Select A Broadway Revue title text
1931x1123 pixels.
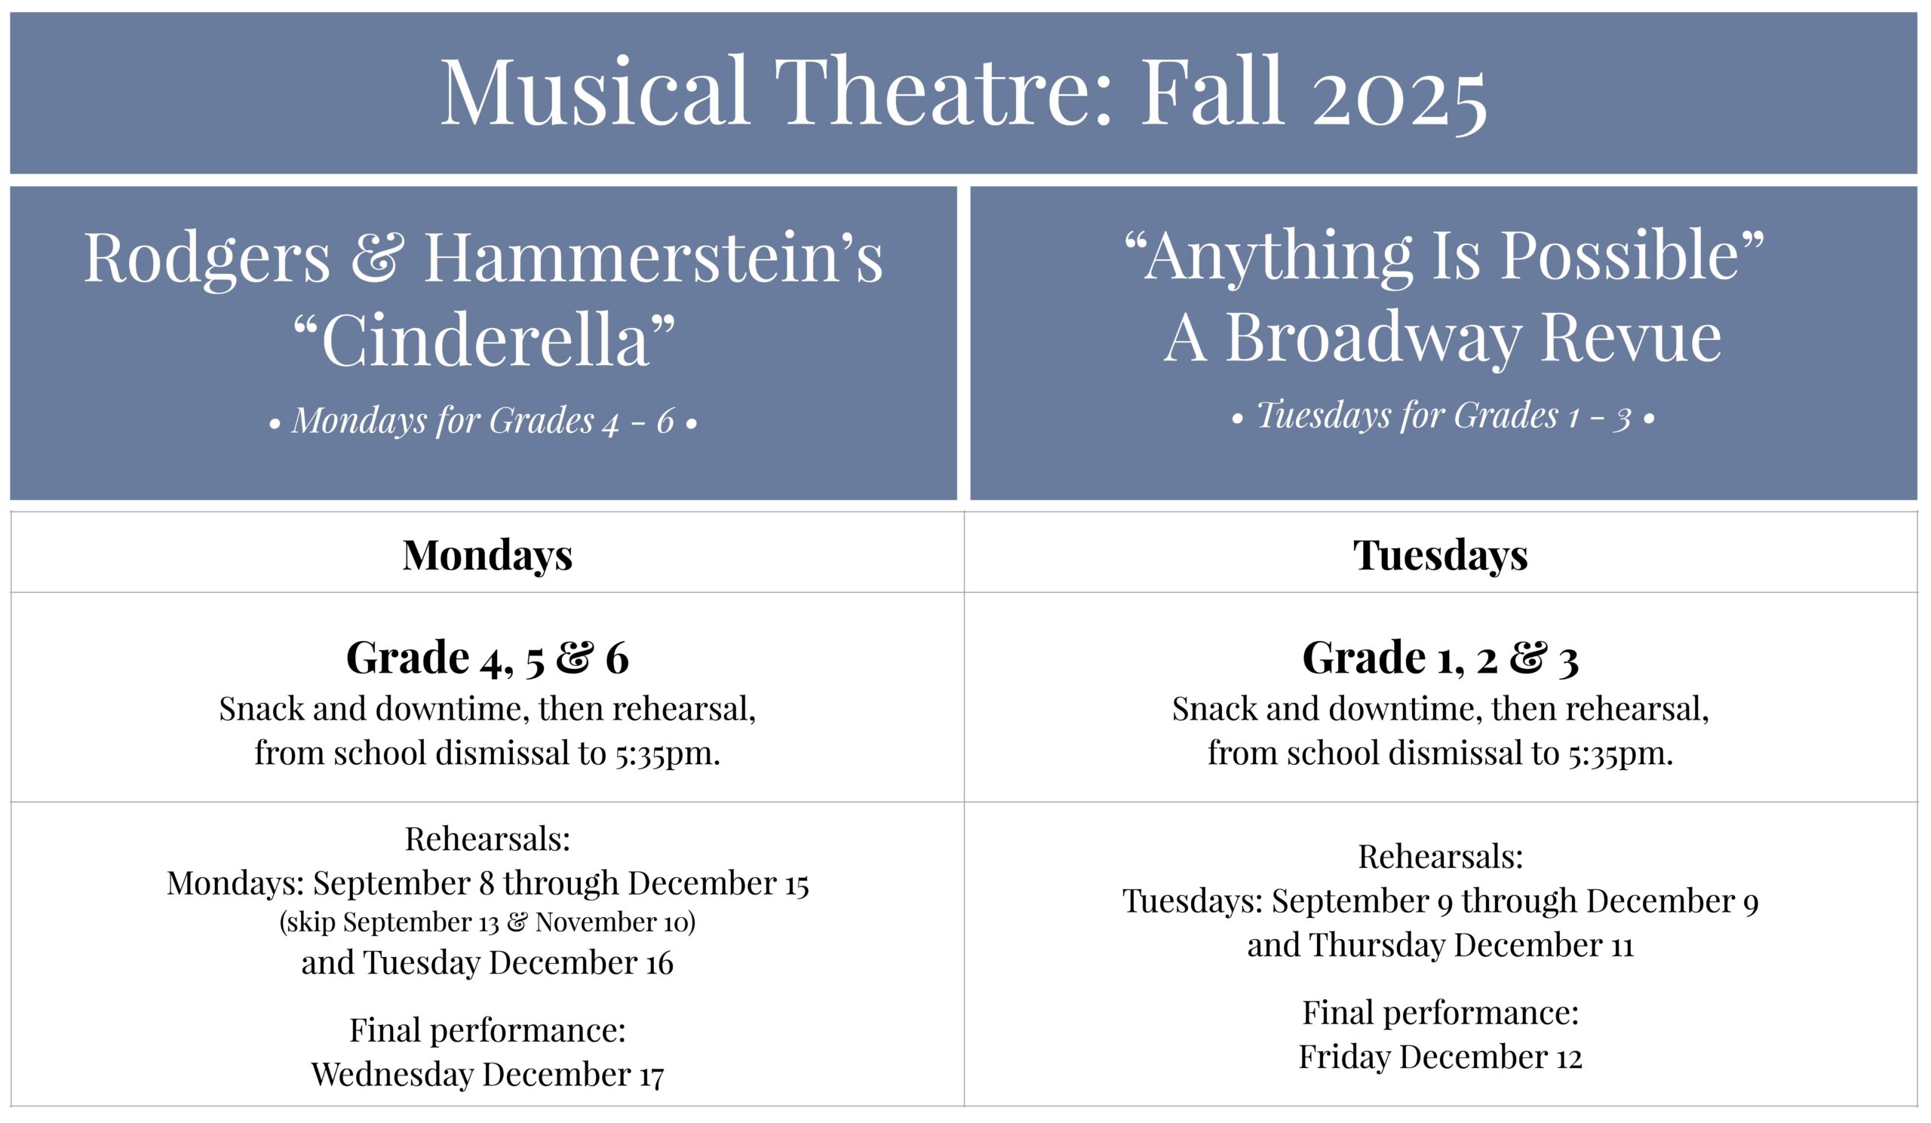tap(1444, 339)
